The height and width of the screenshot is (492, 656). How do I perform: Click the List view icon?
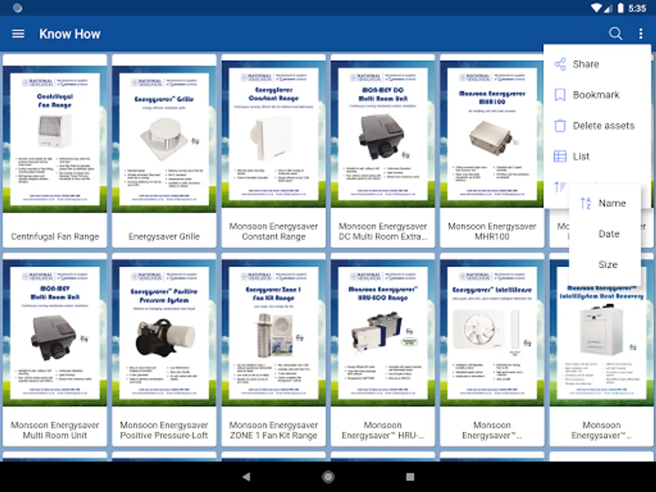[x=560, y=156]
